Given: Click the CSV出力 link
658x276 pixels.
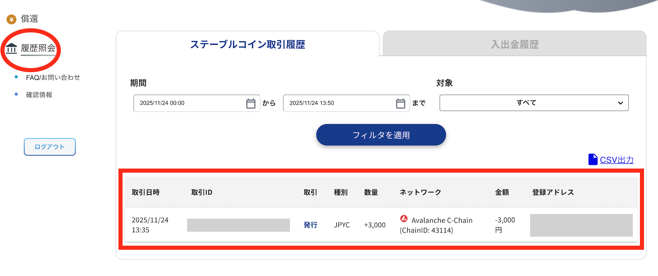Looking at the screenshot, I should tap(616, 160).
